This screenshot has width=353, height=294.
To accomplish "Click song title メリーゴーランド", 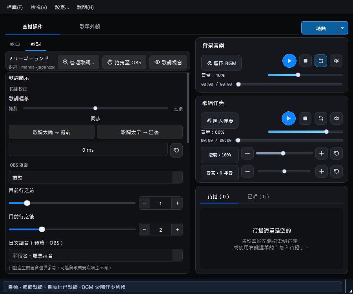I will pos(29,58).
